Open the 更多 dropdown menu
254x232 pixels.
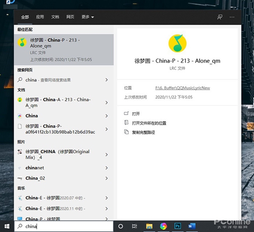click(x=88, y=17)
